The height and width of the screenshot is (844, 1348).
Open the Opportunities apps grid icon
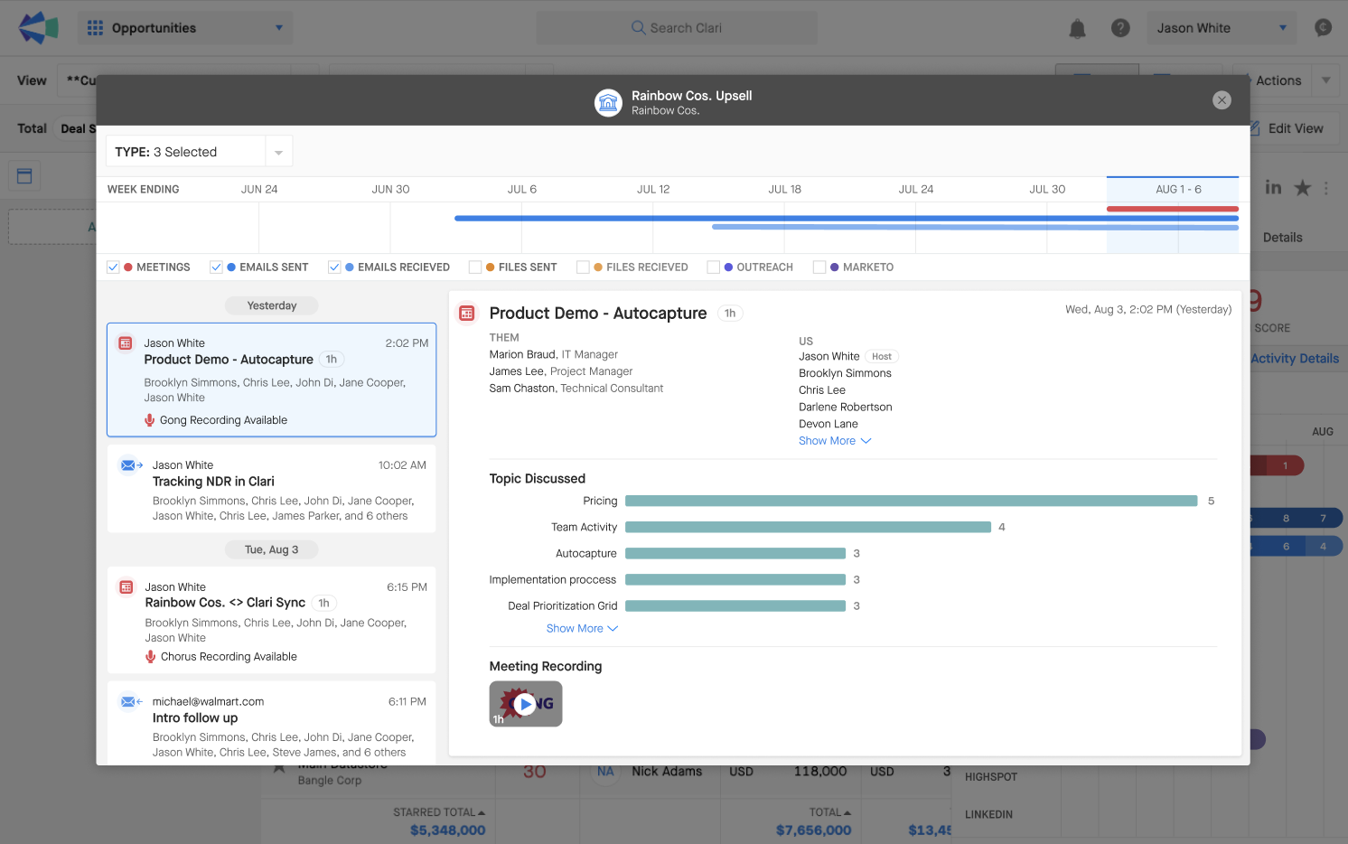(95, 28)
